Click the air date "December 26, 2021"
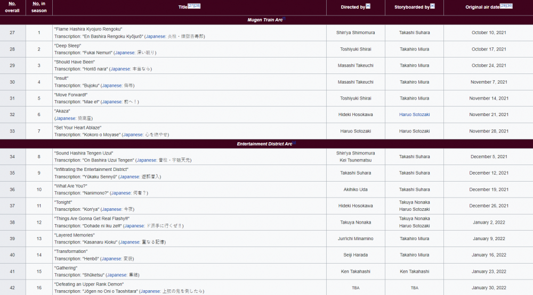Screen dimensions: 533x295 (489, 206)
